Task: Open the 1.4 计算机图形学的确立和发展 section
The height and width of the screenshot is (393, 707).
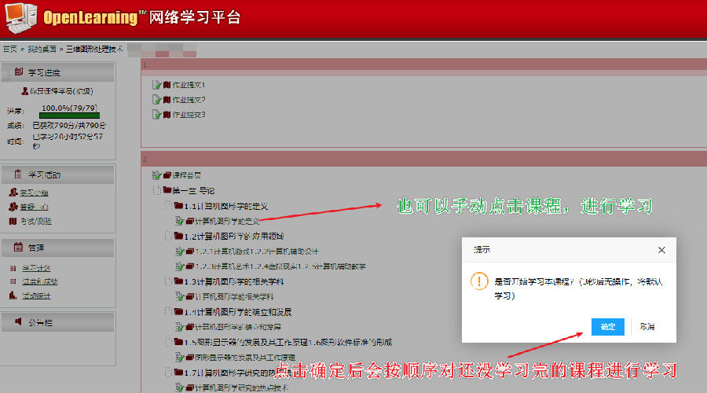Action: [237, 312]
